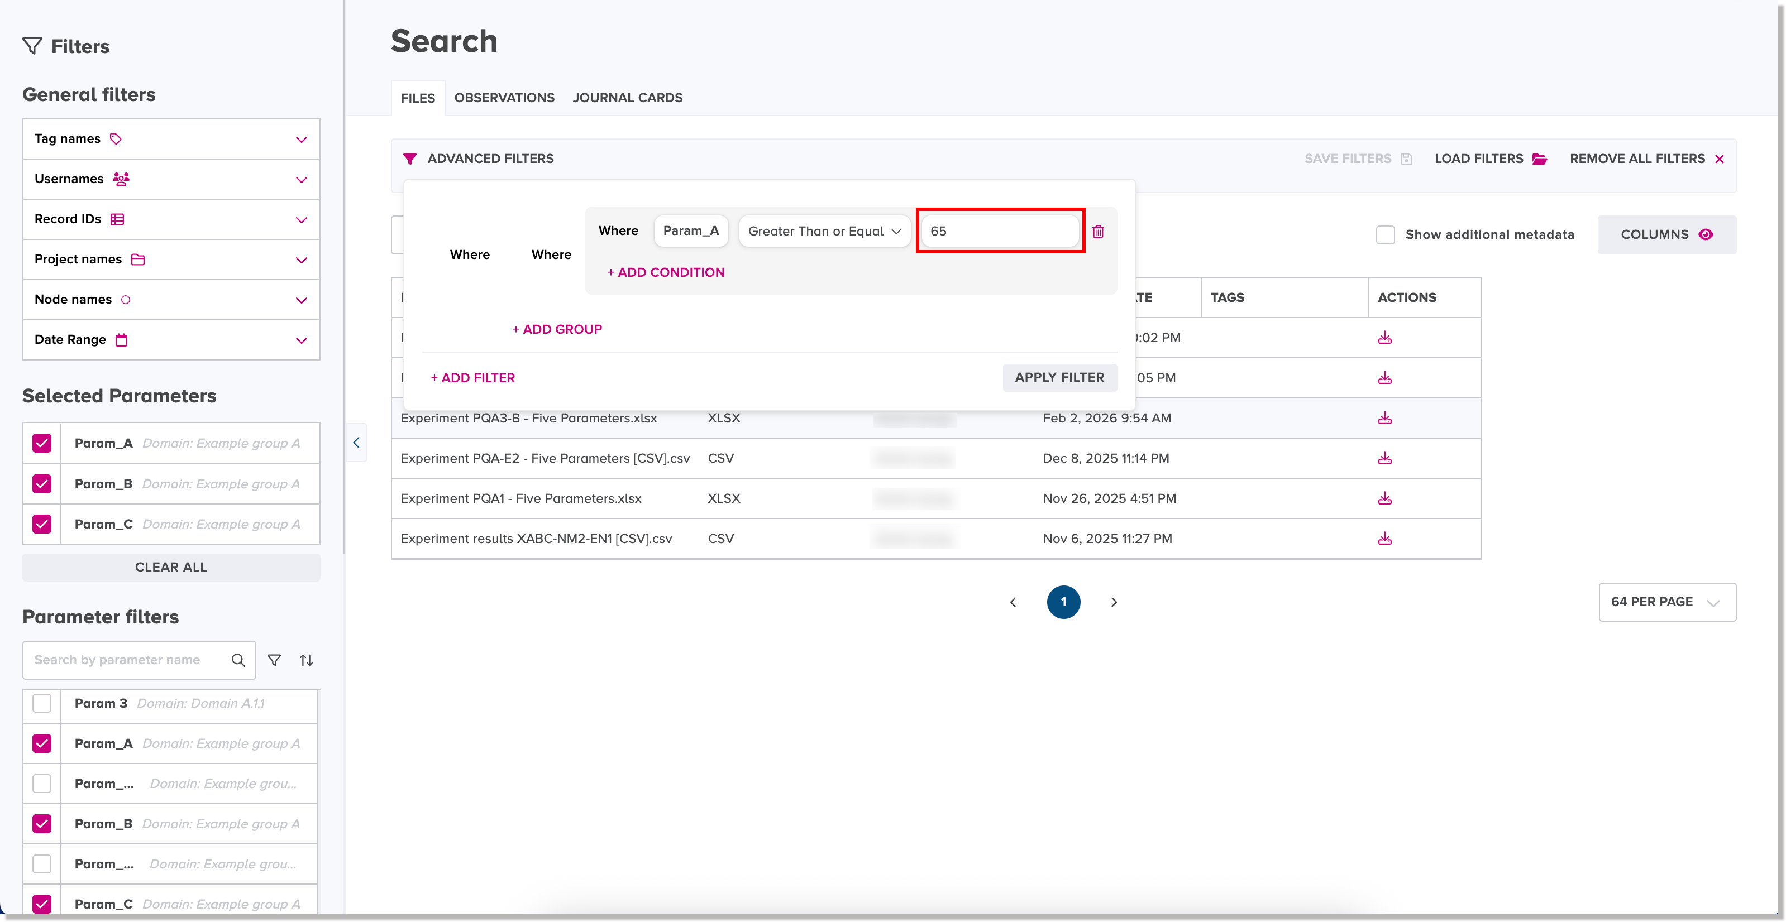Click the parameter sort arrows icon

[307, 660]
